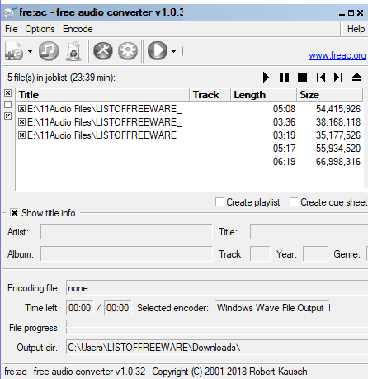This screenshot has height=379, width=368.
Task: Open the Options menu
Action: (x=40, y=29)
